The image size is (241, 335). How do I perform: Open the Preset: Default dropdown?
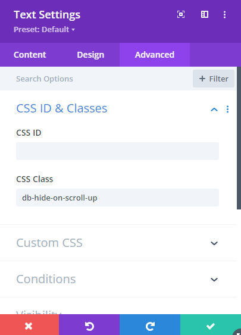coord(44,30)
